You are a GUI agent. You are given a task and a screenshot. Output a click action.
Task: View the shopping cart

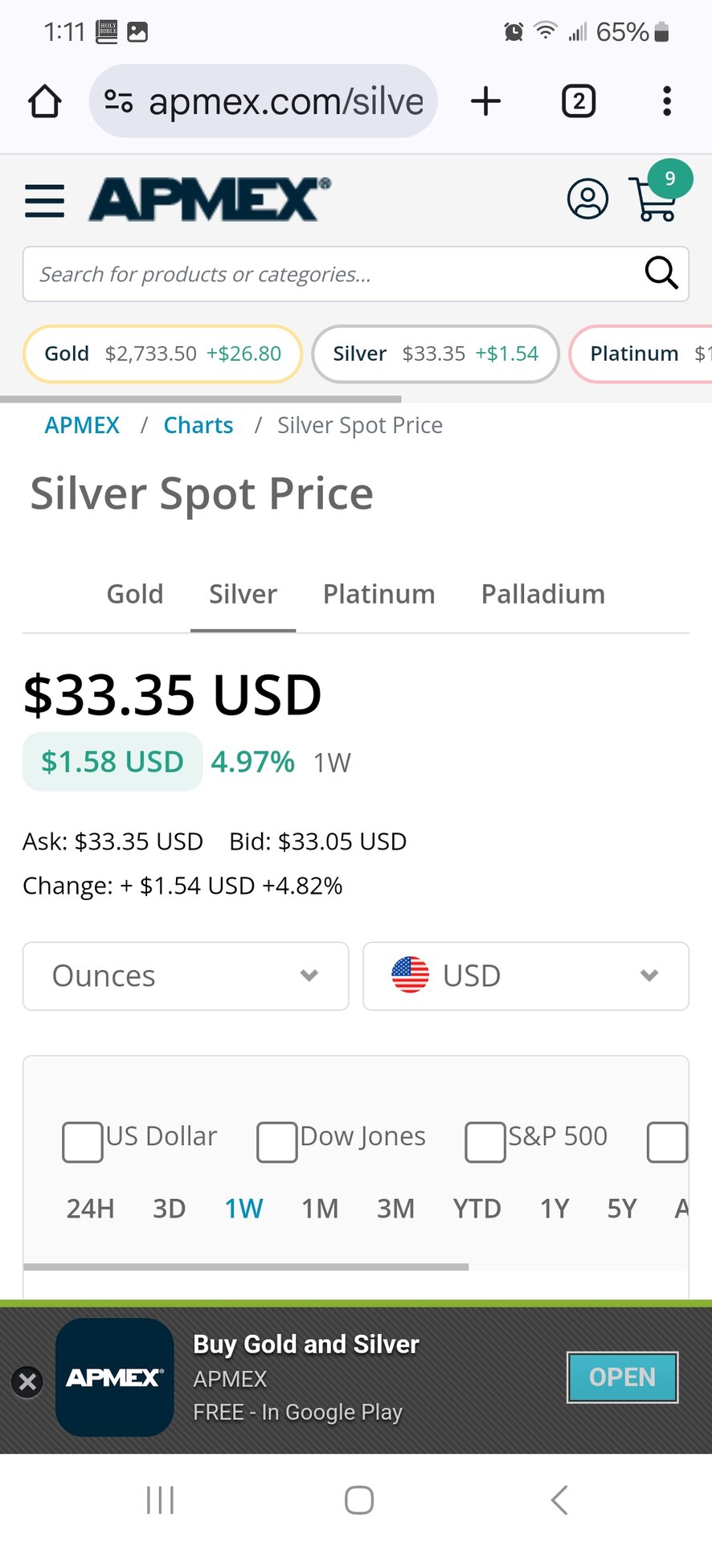654,200
